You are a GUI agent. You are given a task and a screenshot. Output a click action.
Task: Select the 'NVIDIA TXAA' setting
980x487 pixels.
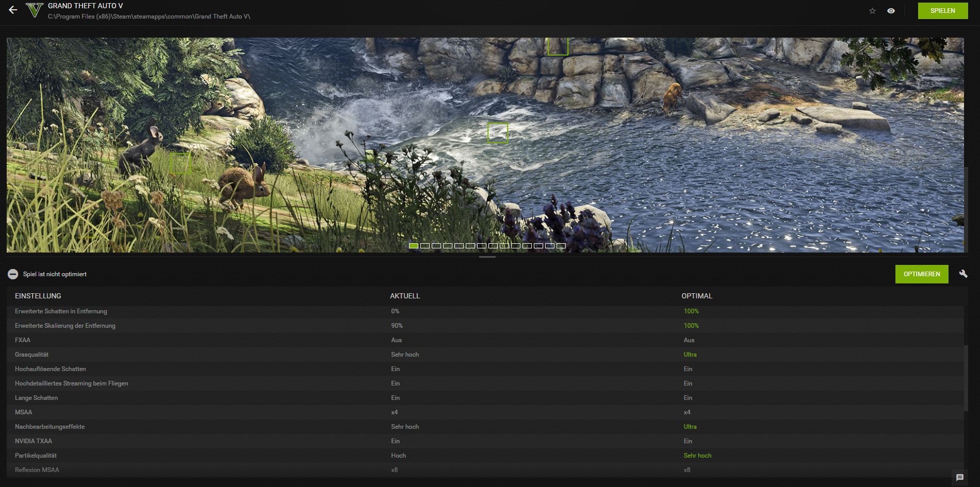coord(34,441)
